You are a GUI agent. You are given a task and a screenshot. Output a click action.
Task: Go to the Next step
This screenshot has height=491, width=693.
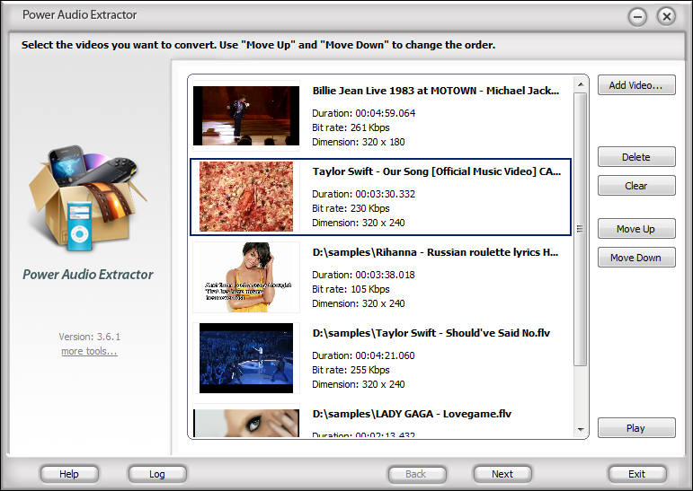point(502,474)
